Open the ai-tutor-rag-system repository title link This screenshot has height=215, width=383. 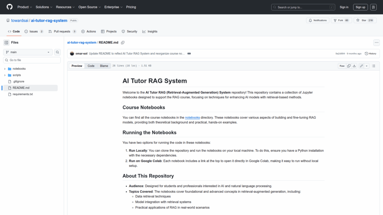(x=49, y=21)
